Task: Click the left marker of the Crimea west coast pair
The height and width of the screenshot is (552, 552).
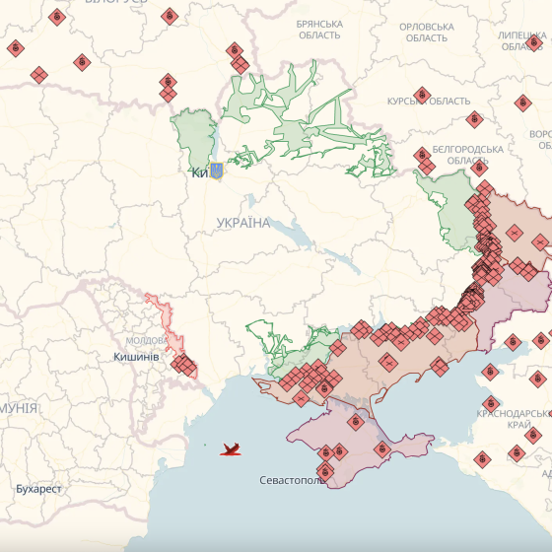Action: pyautogui.click(x=325, y=453)
